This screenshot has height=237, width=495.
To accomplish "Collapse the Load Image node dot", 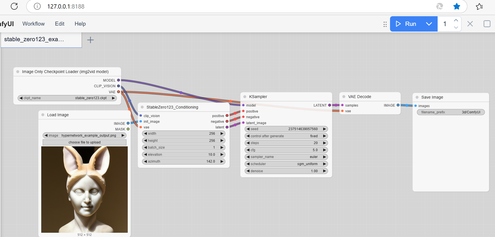I will [43, 115].
